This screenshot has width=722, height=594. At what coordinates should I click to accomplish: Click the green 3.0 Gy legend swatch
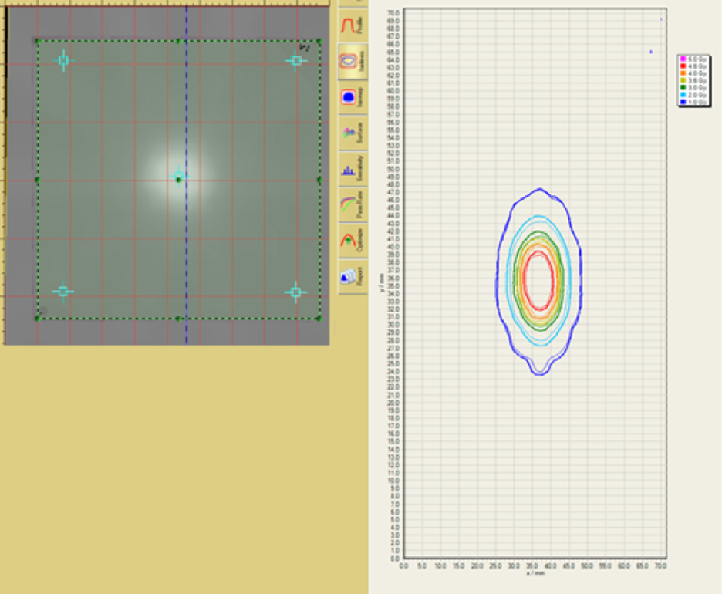tap(683, 87)
